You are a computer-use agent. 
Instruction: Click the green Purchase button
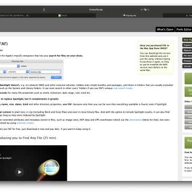coord(188,143)
